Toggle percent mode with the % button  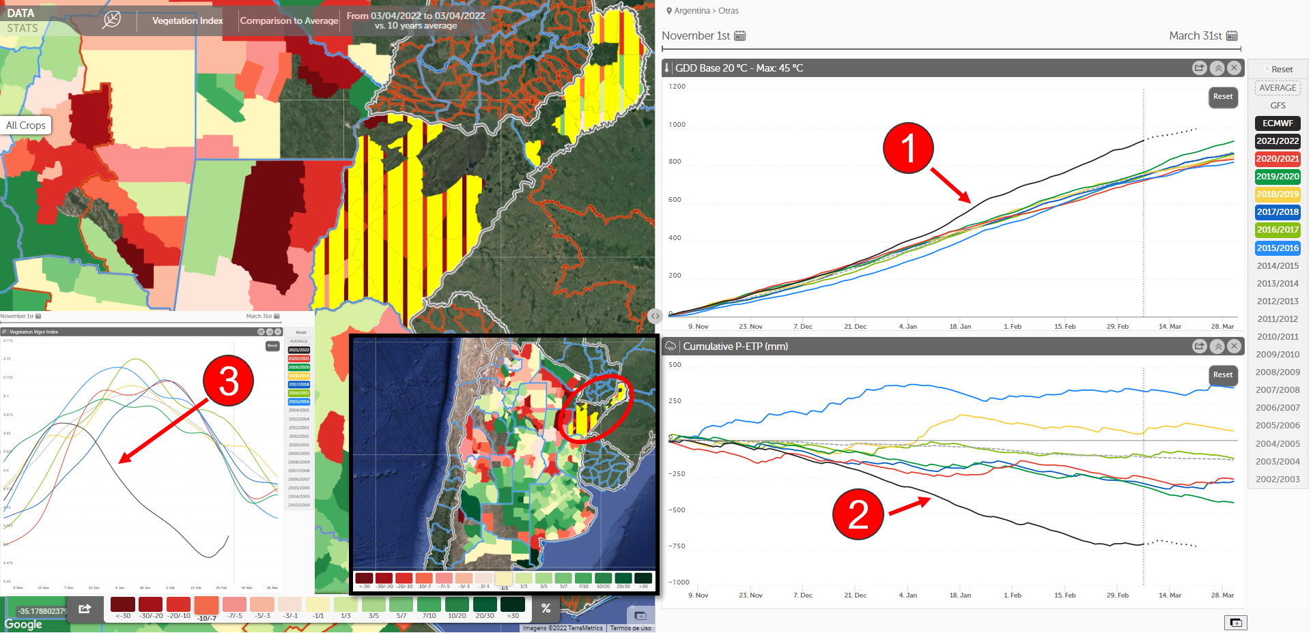point(546,608)
